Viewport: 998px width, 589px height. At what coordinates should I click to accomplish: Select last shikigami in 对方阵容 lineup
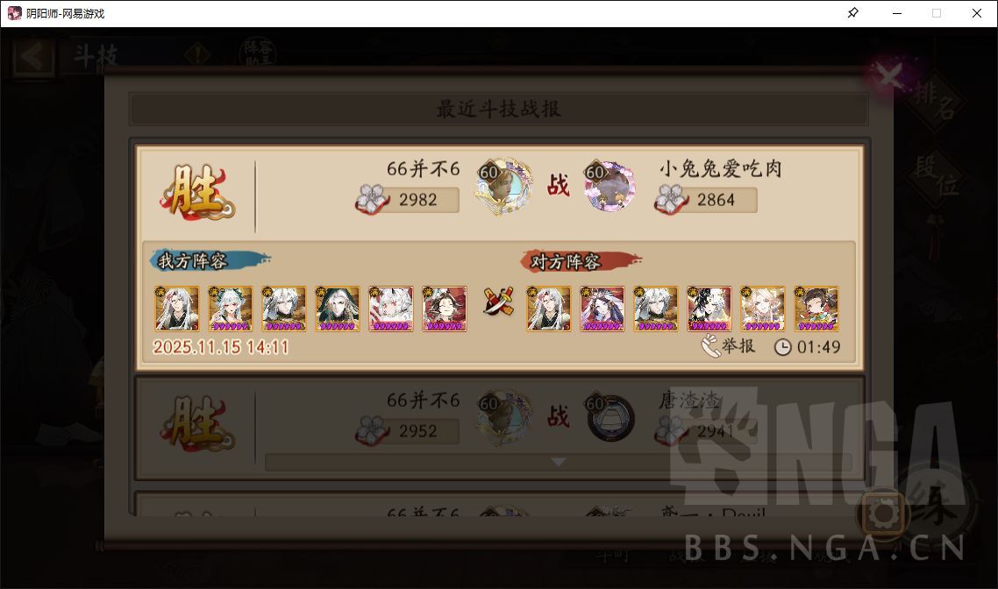[x=816, y=309]
